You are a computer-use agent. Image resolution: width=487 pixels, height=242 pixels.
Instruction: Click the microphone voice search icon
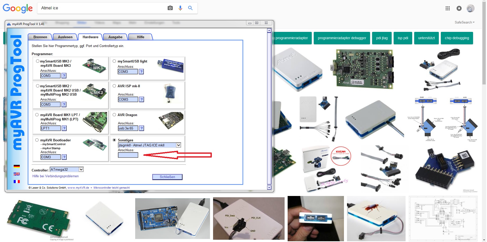[180, 8]
